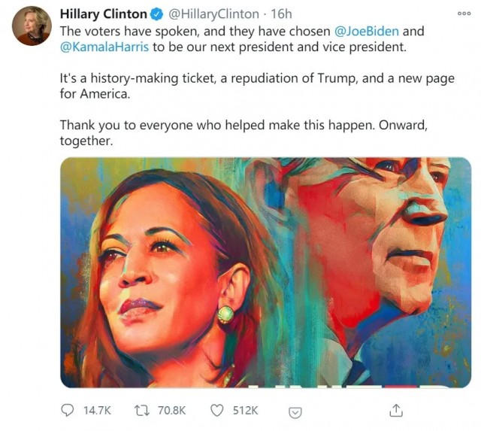This screenshot has width=481, height=431.
Task: Click the Hillary Clinton display name
Action: (x=104, y=14)
